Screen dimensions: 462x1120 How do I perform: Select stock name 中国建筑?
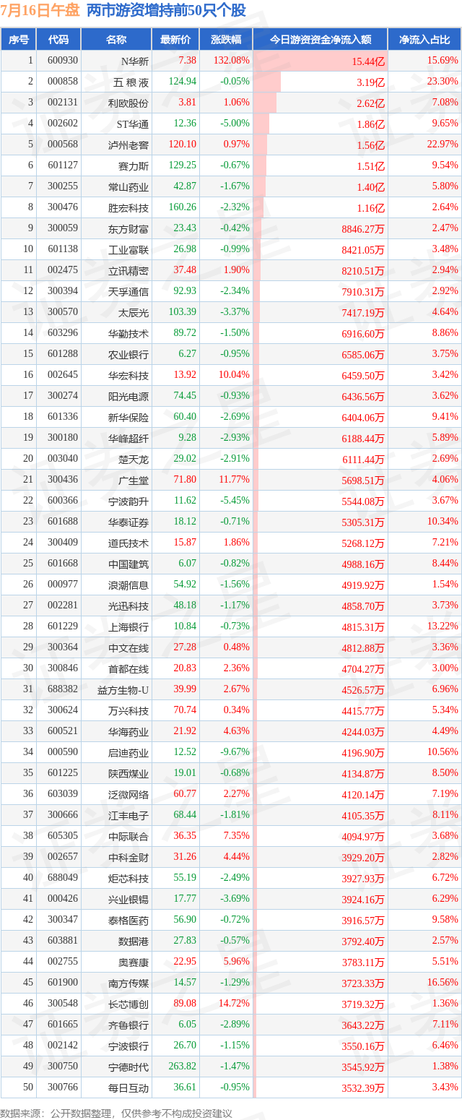pos(128,564)
